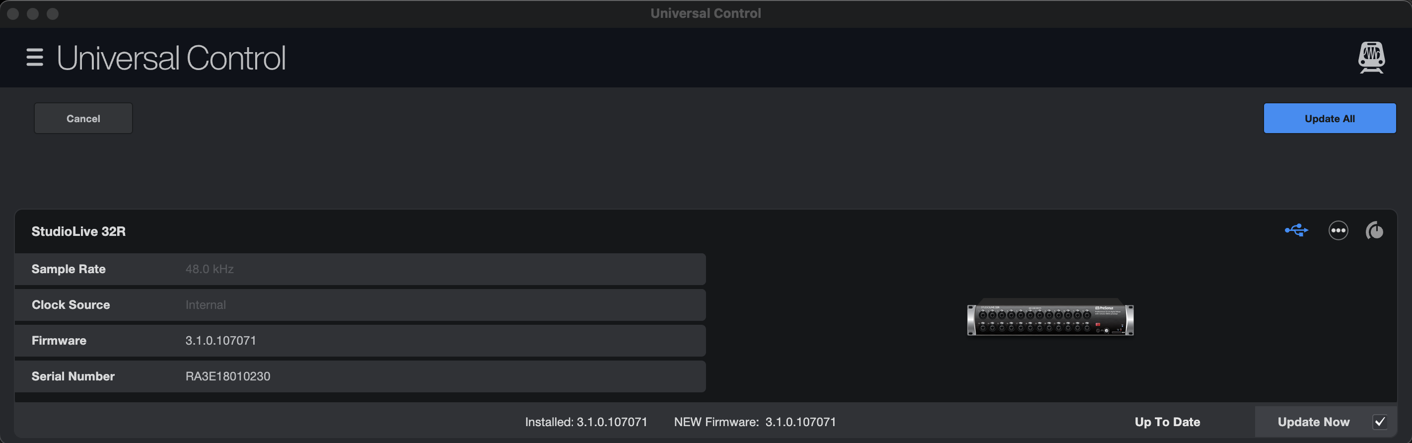The height and width of the screenshot is (443, 1412).
Task: Click the PreSonus logo icon at top right
Action: click(x=1371, y=57)
